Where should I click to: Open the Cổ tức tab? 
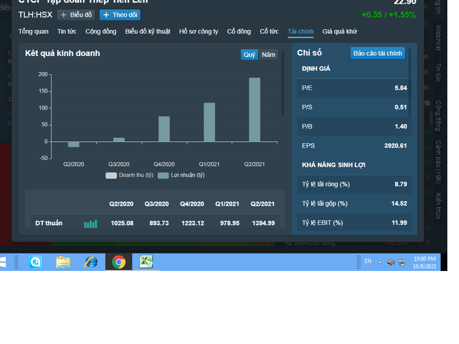tap(269, 32)
